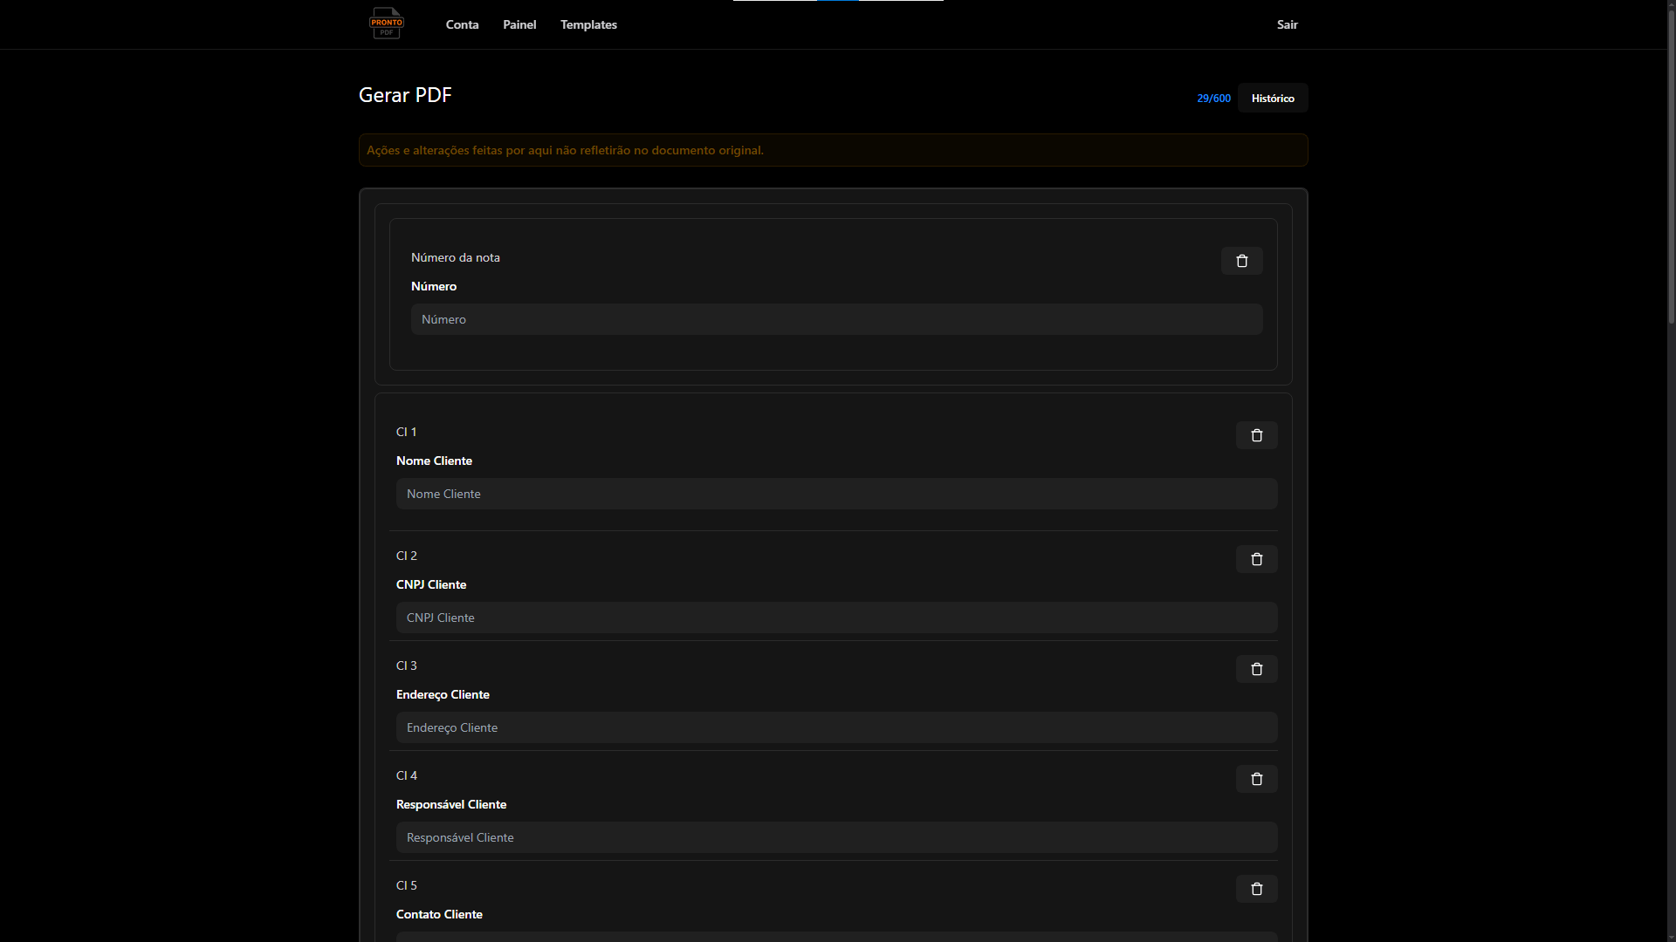The image size is (1676, 942).
Task: Delete the Número da nota field
Action: coord(1241,261)
